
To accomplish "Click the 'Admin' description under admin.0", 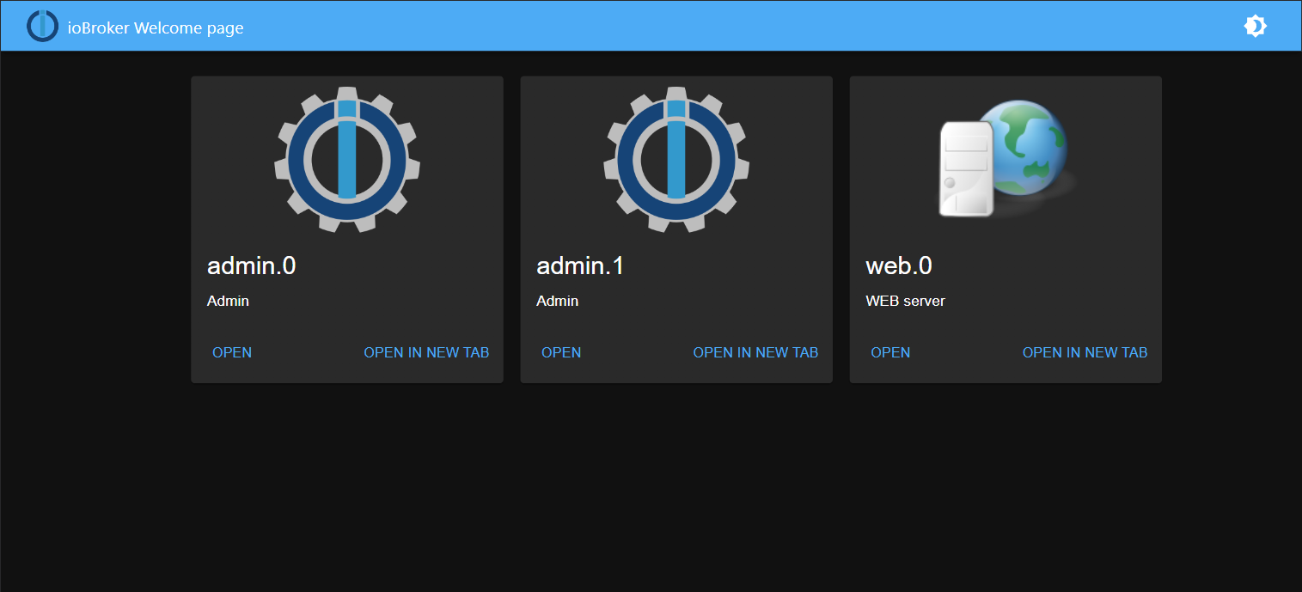I will point(228,301).
